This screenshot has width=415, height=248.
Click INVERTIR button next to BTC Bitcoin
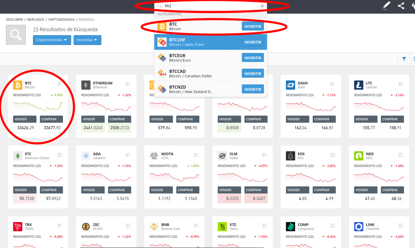click(x=253, y=26)
